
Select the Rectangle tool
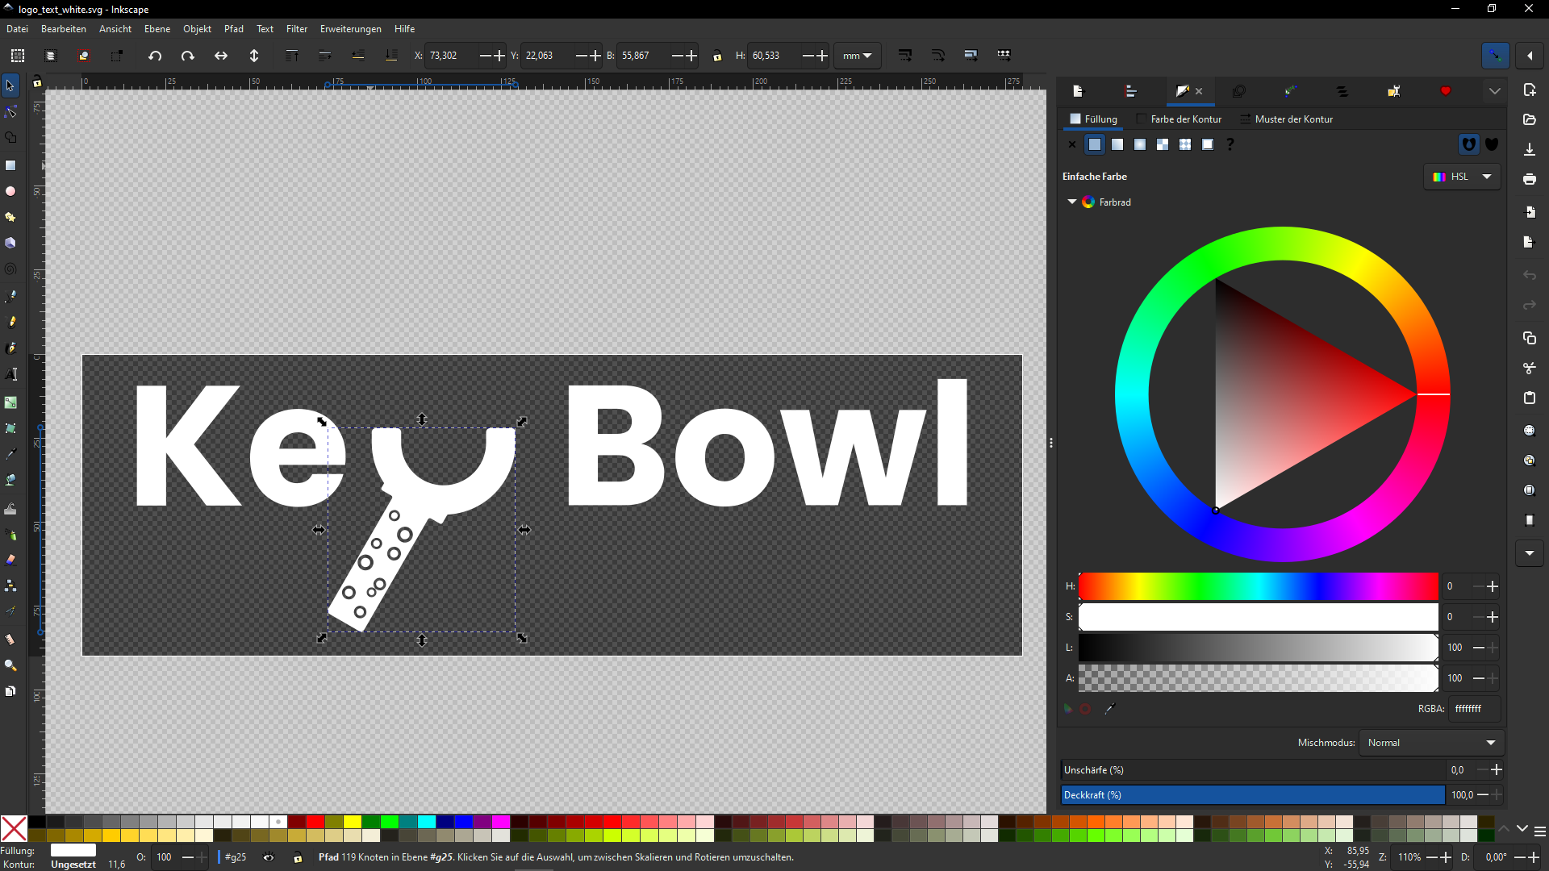pos(10,165)
